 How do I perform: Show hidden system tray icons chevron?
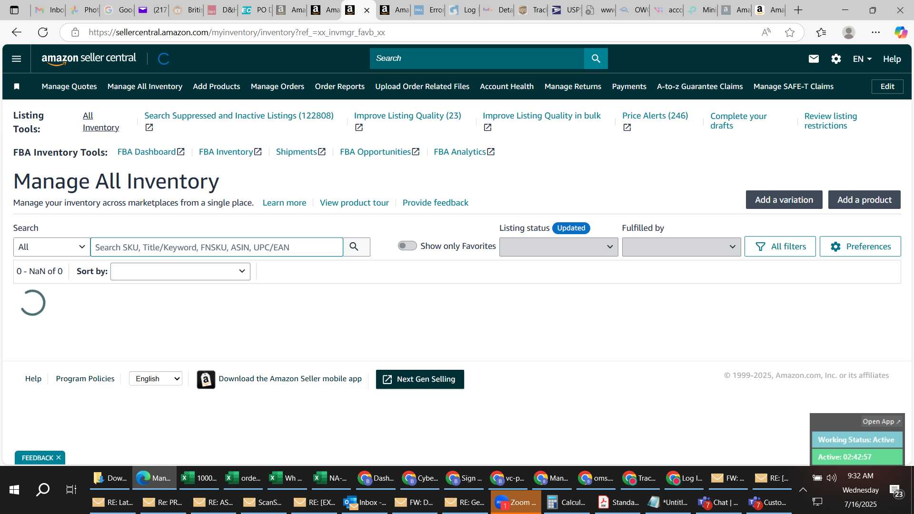point(803,490)
